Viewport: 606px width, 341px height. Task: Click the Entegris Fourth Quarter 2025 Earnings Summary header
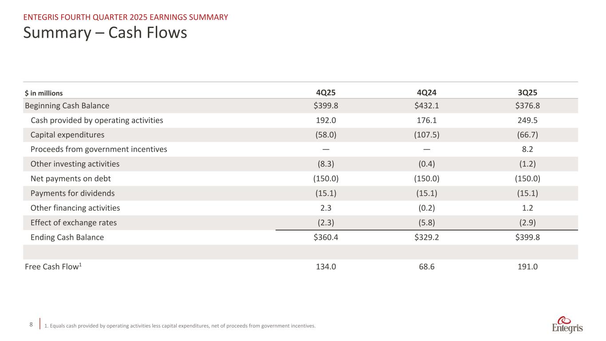[126, 17]
